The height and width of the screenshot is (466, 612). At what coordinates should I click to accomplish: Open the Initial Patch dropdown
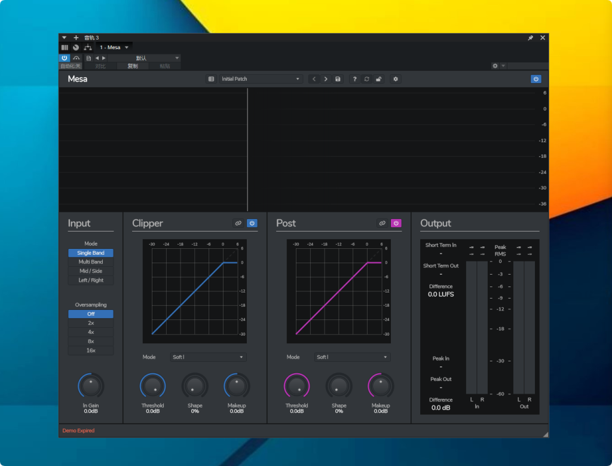[x=261, y=79]
